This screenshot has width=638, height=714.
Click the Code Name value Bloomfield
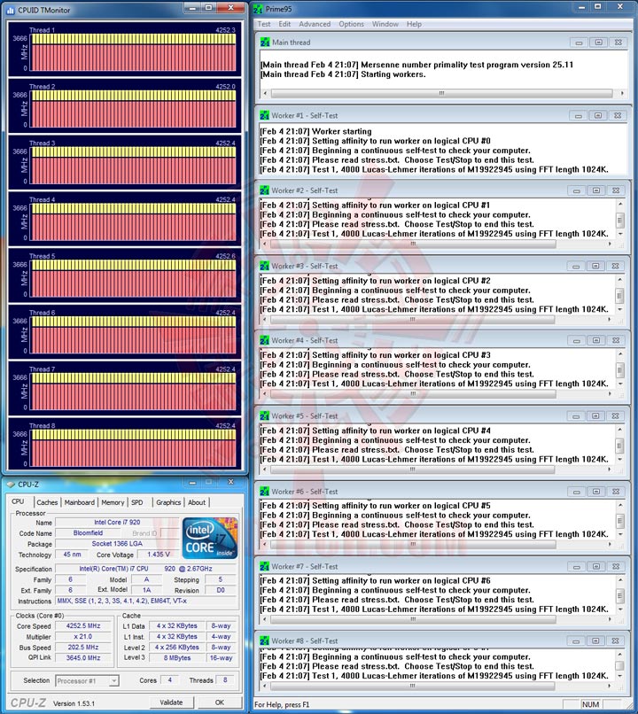(x=88, y=533)
